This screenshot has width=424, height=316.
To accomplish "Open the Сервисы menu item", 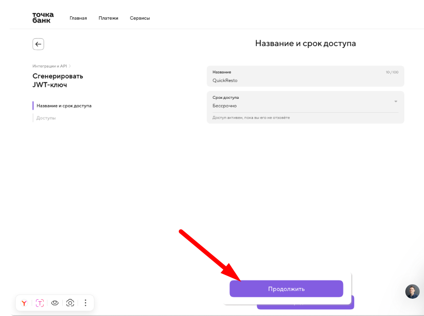I will [139, 18].
